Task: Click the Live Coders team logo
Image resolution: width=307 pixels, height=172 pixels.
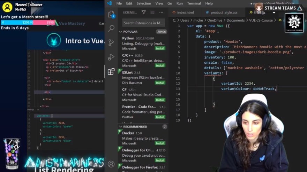Action: 294,23
